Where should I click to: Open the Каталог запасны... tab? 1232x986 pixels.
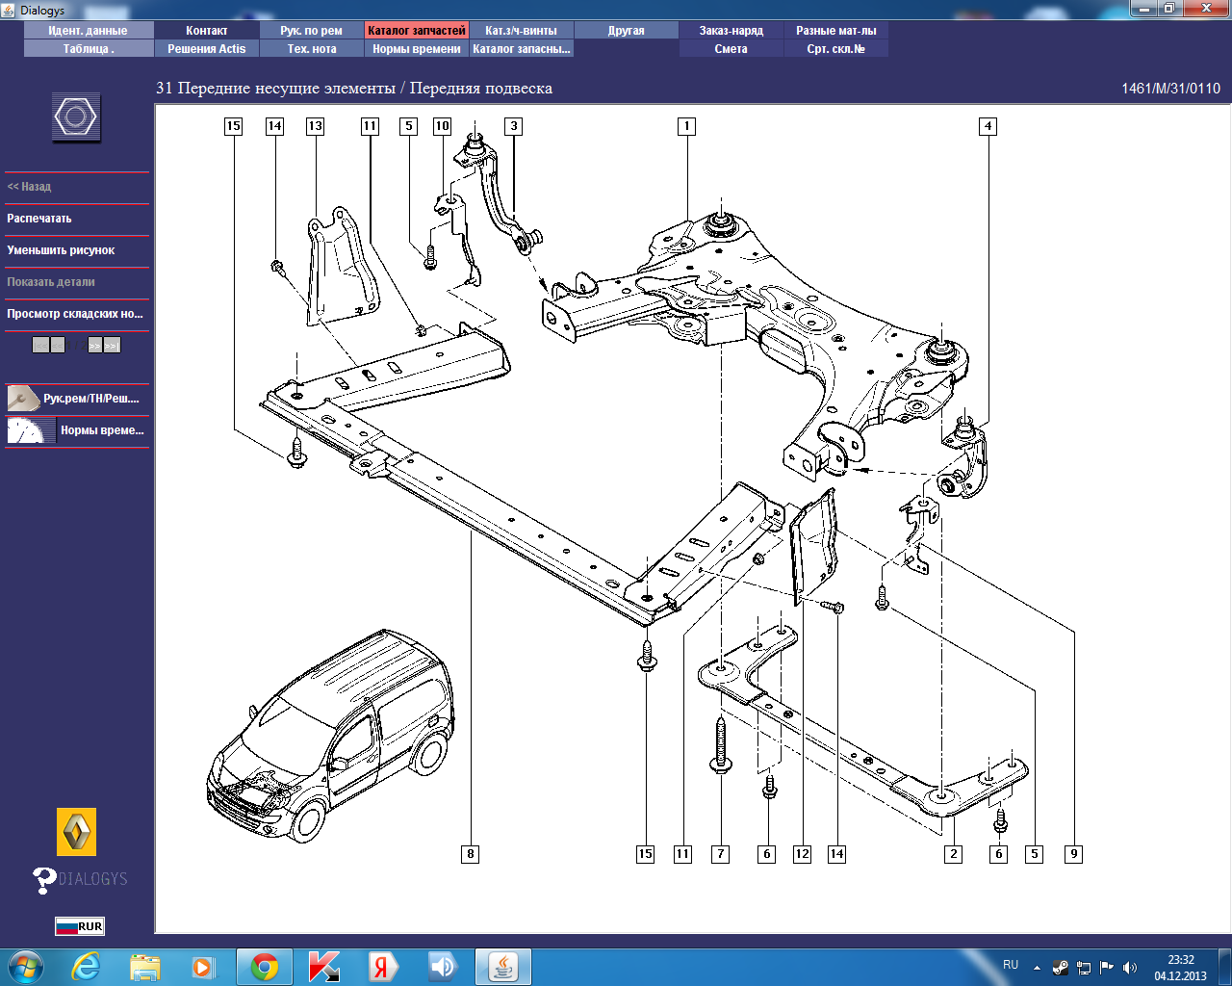click(x=522, y=49)
